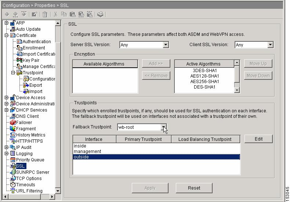Image resolution: width=290 pixels, height=202 pixels.
Task: Click the Priority Queue icon
Action: [13, 160]
